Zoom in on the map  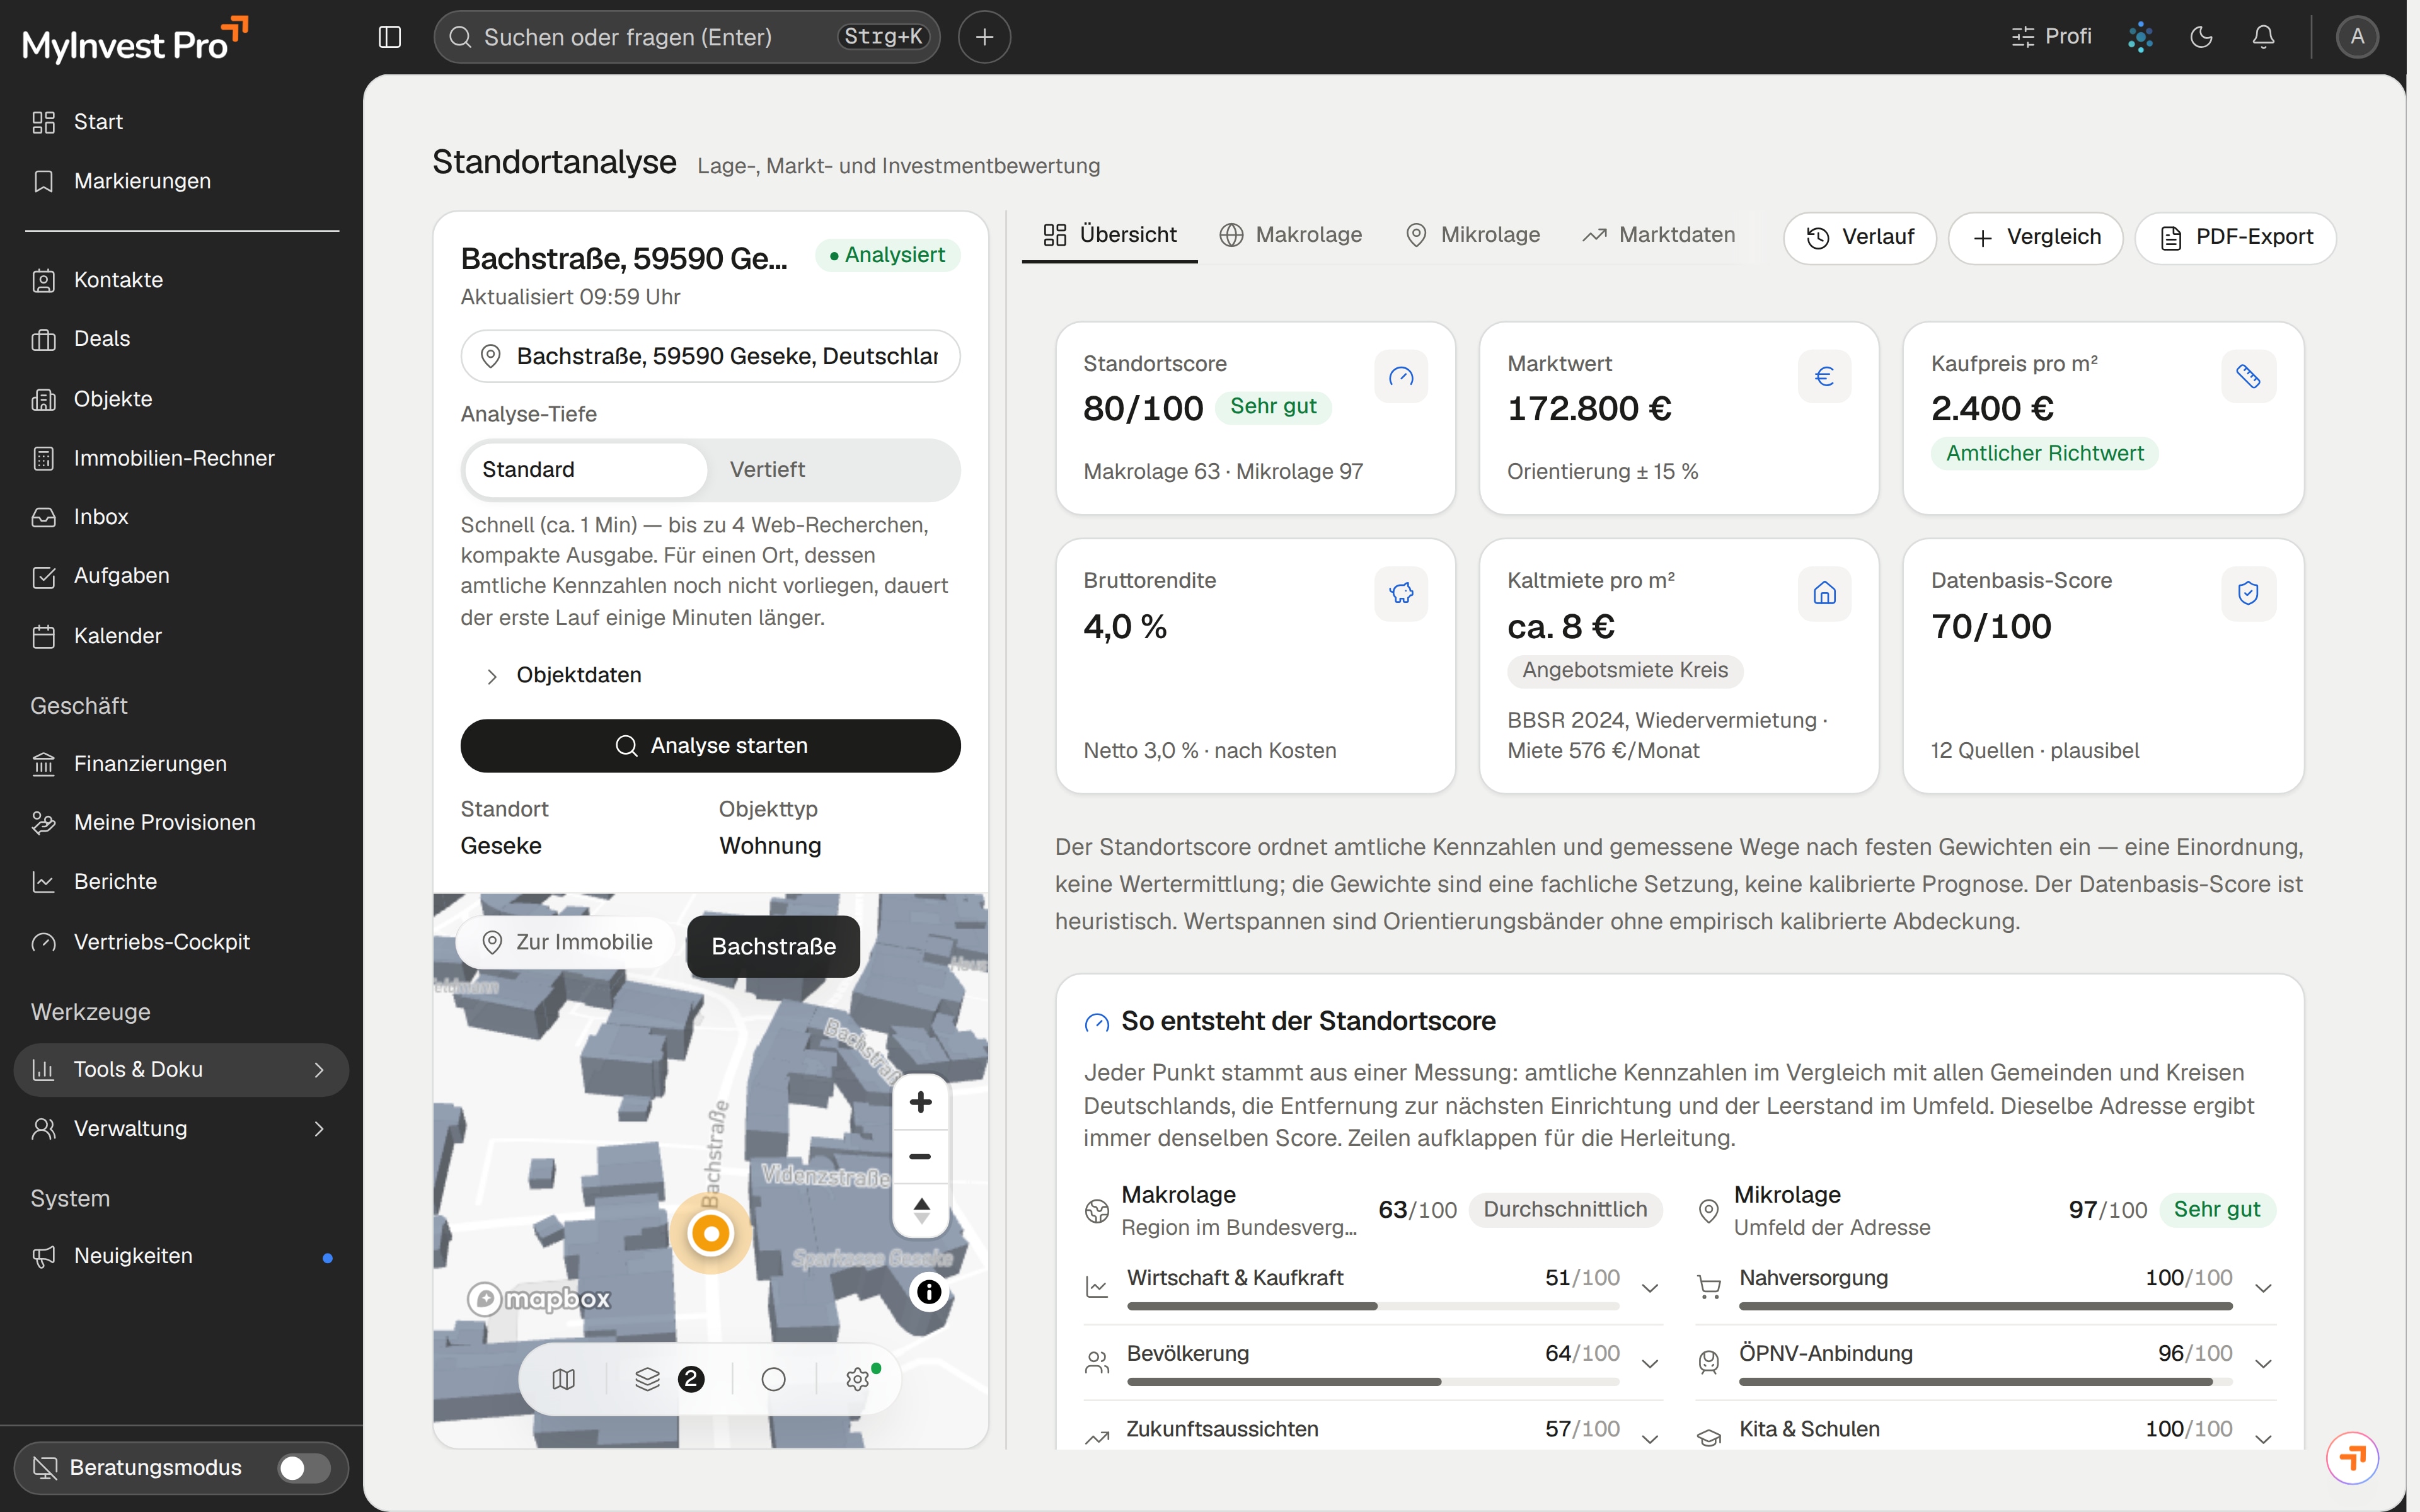point(920,1102)
